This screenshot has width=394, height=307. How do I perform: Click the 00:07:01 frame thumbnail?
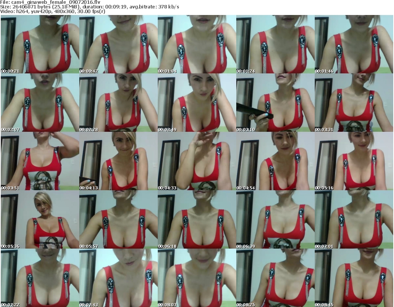pos(354,219)
